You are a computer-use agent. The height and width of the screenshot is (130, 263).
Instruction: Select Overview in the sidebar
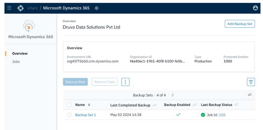click(x=20, y=53)
